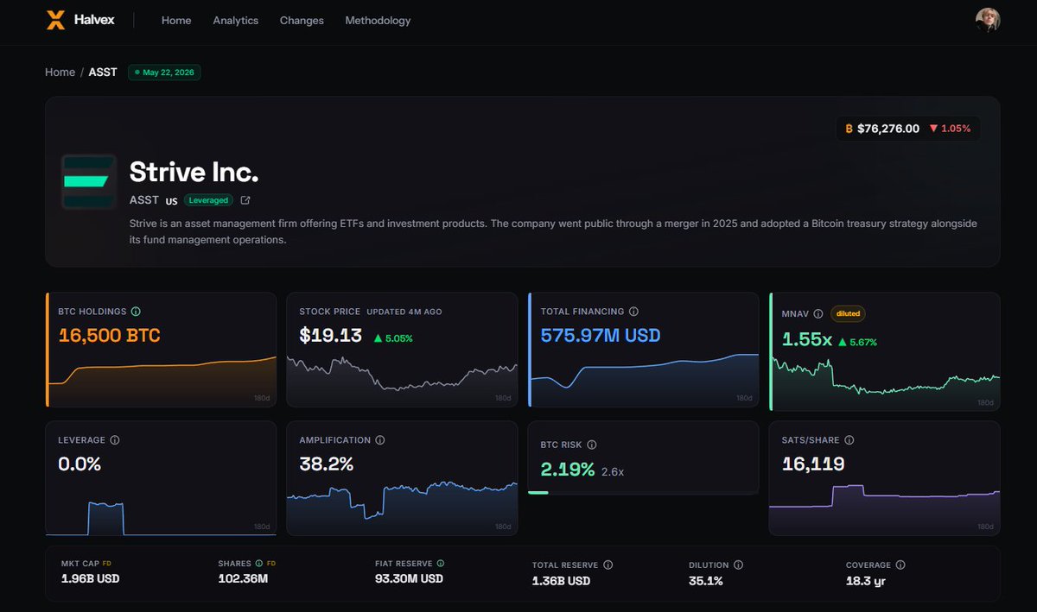Click the 16,119 sats per share value

pyautogui.click(x=813, y=464)
